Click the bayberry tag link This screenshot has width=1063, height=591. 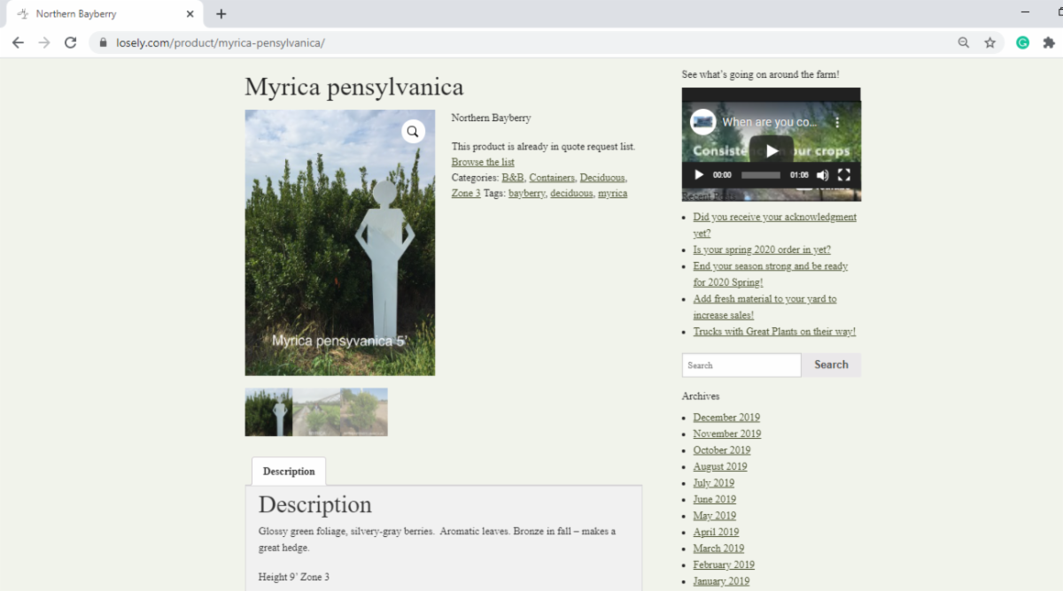point(527,193)
